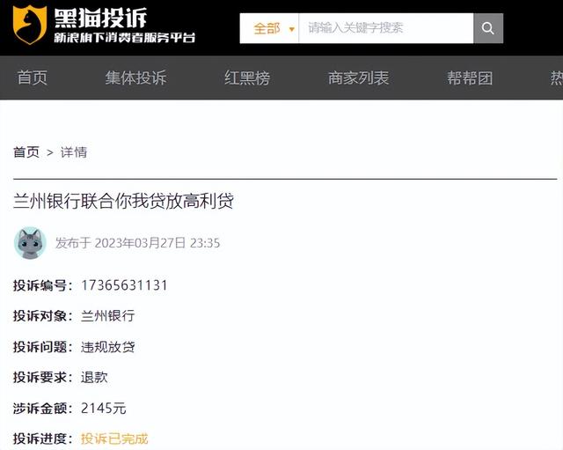Click the orange dropdown arrow beside 全部
The height and width of the screenshot is (450, 563).
coord(291,29)
